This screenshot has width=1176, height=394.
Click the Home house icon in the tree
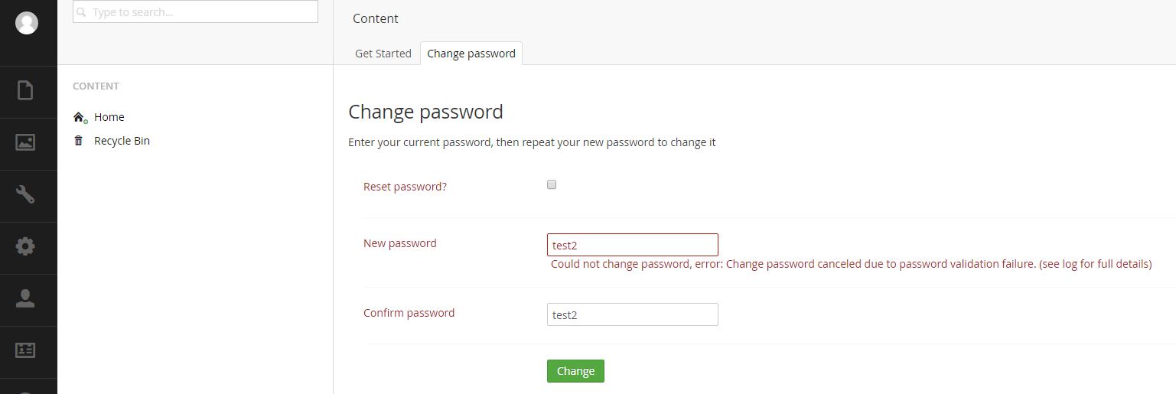click(80, 117)
